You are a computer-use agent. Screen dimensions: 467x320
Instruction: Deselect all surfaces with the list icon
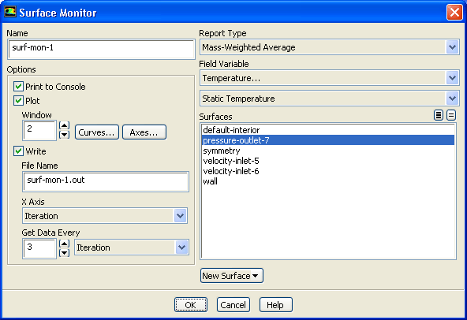click(x=451, y=115)
